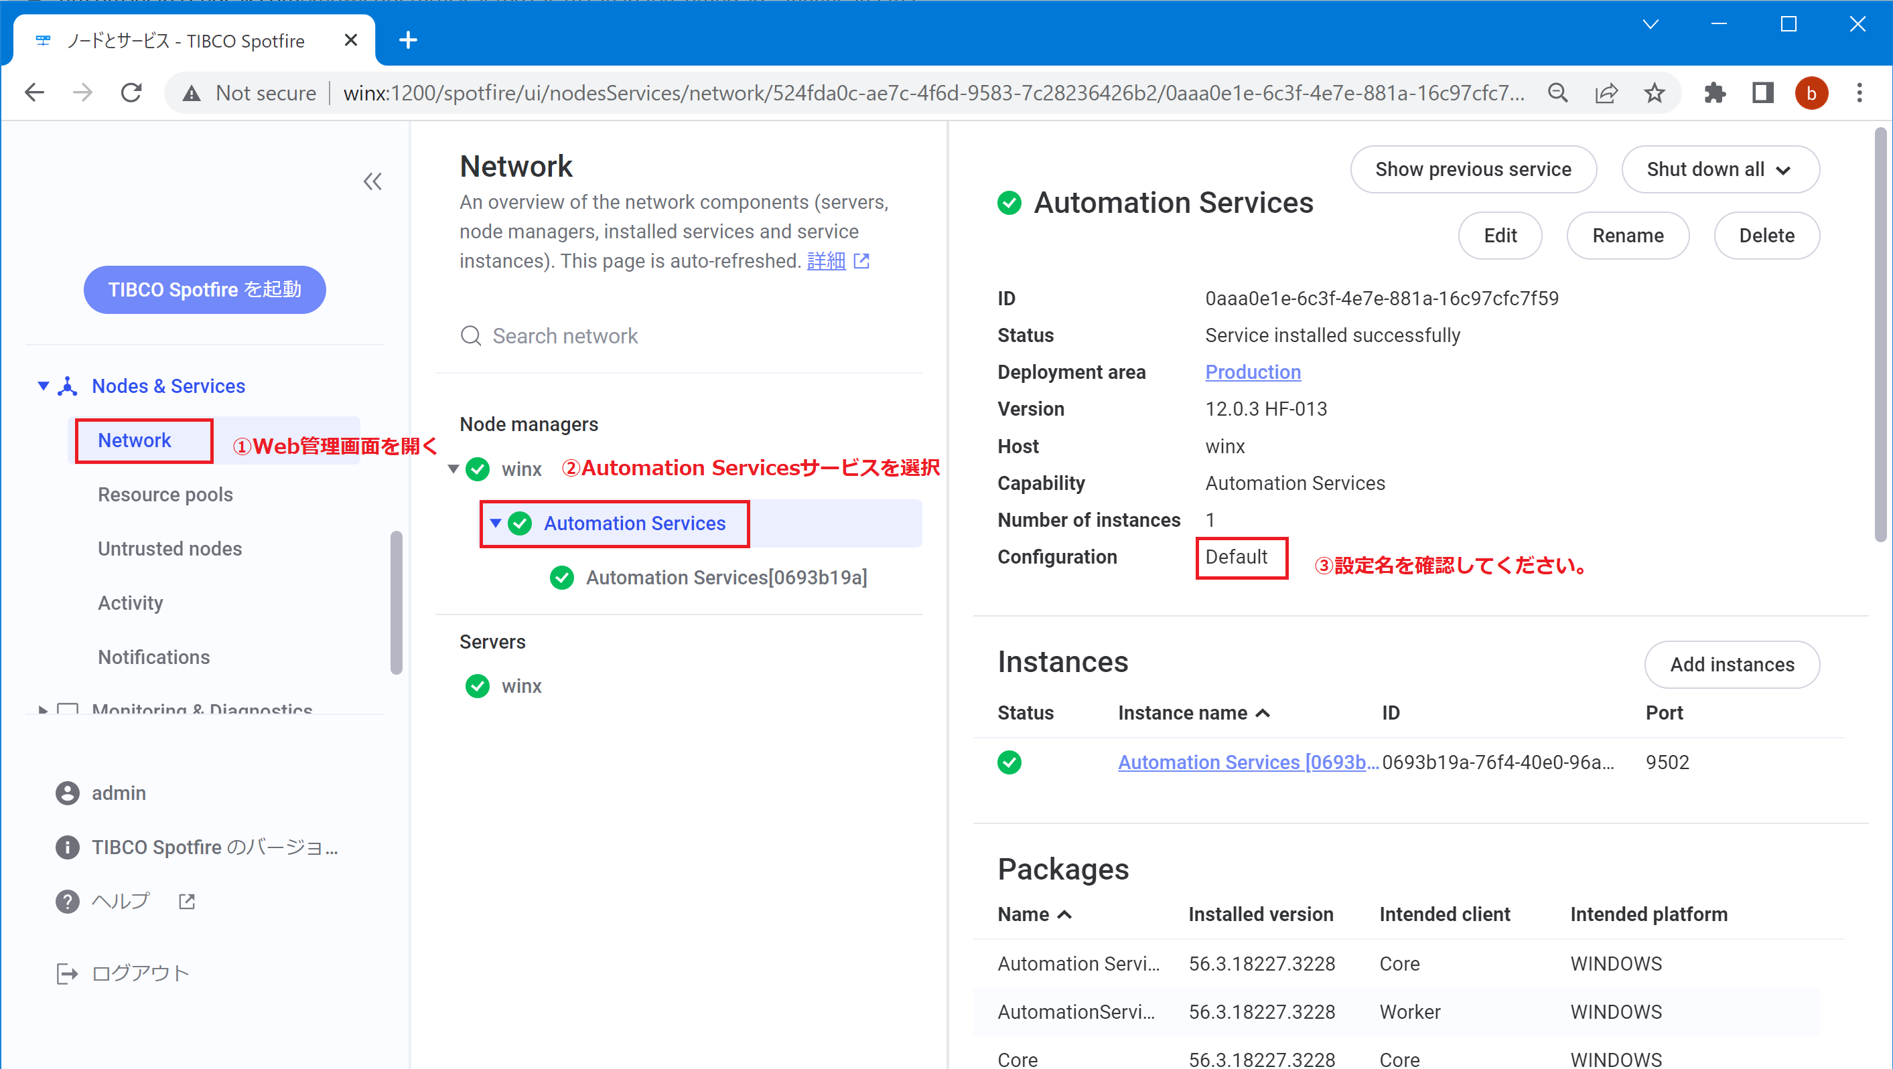Image resolution: width=1893 pixels, height=1069 pixels.
Task: Click the ログアウト logout entry
Action: click(141, 973)
